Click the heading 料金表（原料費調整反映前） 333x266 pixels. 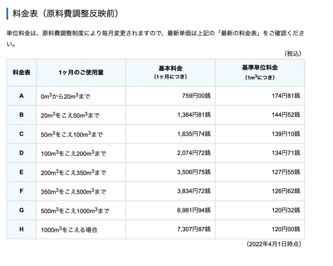pos(65,14)
